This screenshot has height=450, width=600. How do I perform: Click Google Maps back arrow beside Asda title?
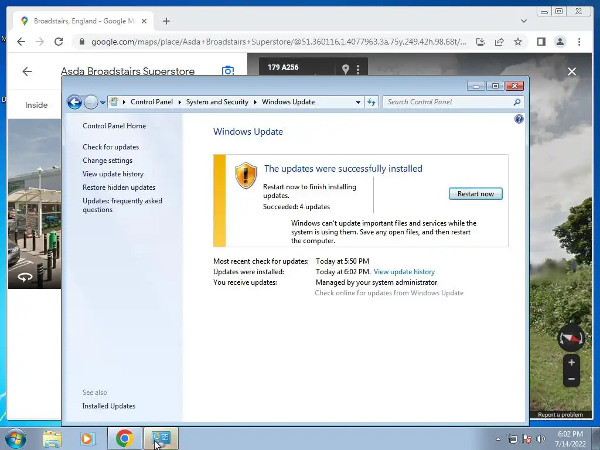click(27, 71)
